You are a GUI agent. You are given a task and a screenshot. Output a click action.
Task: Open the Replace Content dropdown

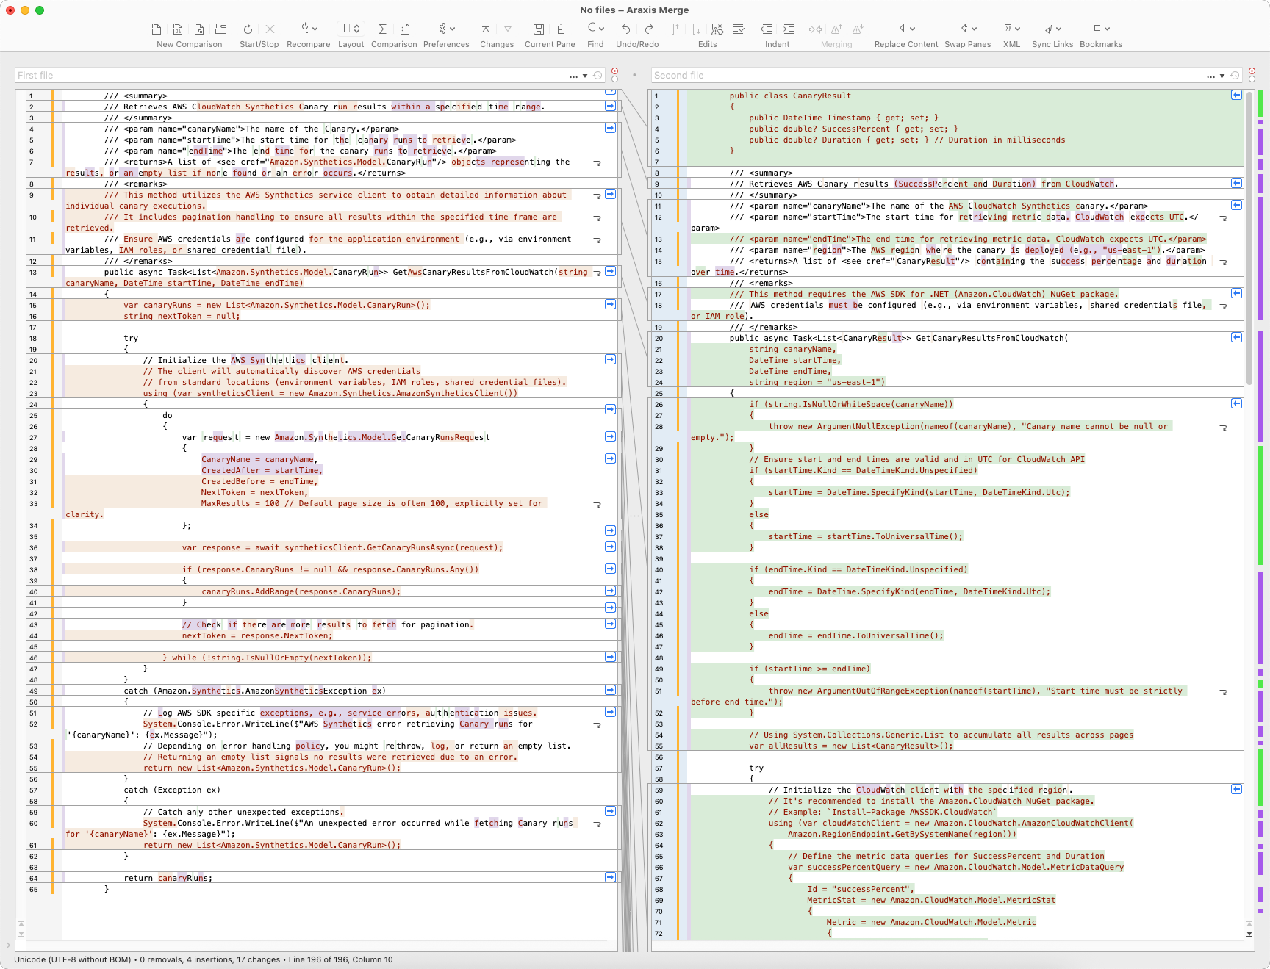click(907, 29)
